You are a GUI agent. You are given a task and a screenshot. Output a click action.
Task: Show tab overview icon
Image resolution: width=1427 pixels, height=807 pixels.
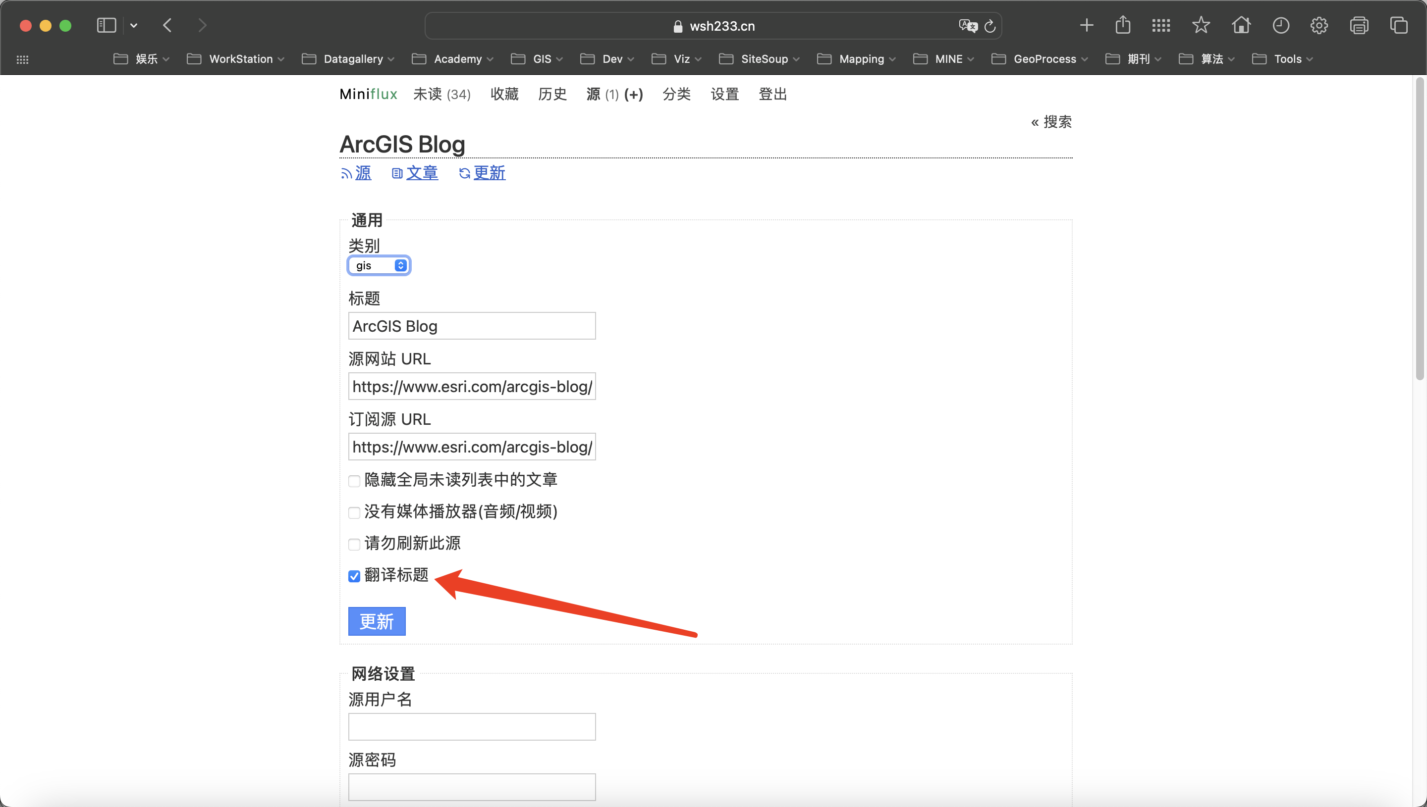[x=1399, y=25]
